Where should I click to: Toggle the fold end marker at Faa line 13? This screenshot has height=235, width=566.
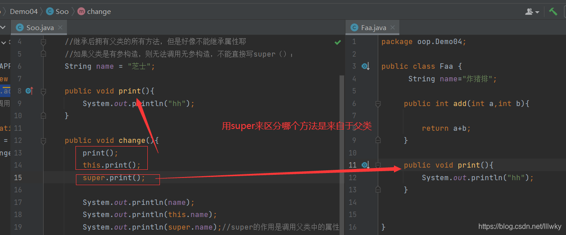[x=378, y=190]
